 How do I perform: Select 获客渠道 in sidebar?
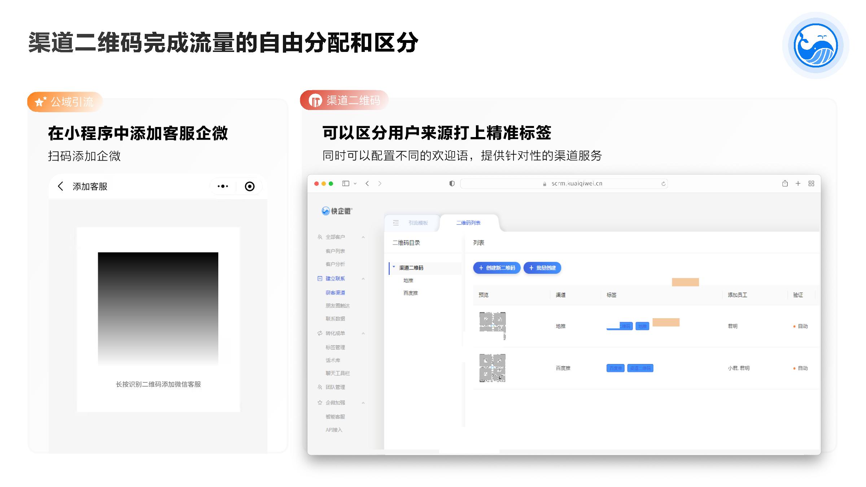point(335,293)
